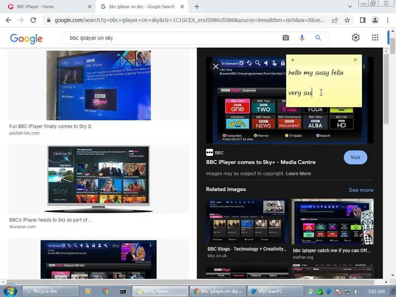Click the clock showing 3:45 AM
396x297 pixels.
pos(376,292)
